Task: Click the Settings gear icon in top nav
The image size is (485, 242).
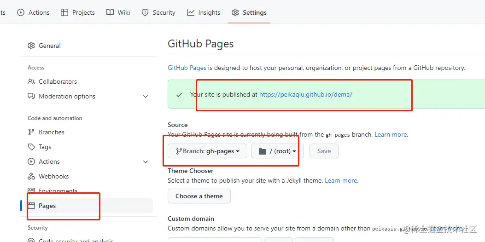Action: [235, 13]
